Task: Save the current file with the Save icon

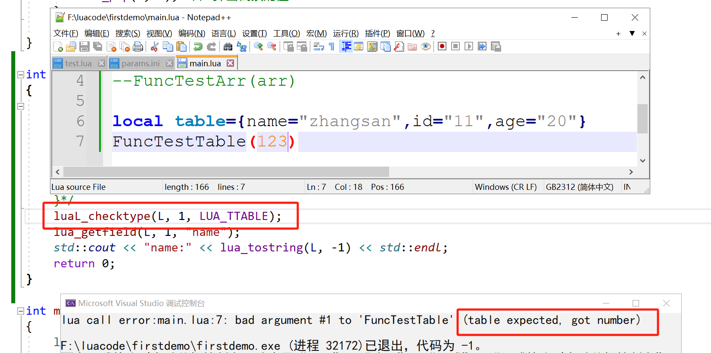Action: pyautogui.click(x=84, y=46)
